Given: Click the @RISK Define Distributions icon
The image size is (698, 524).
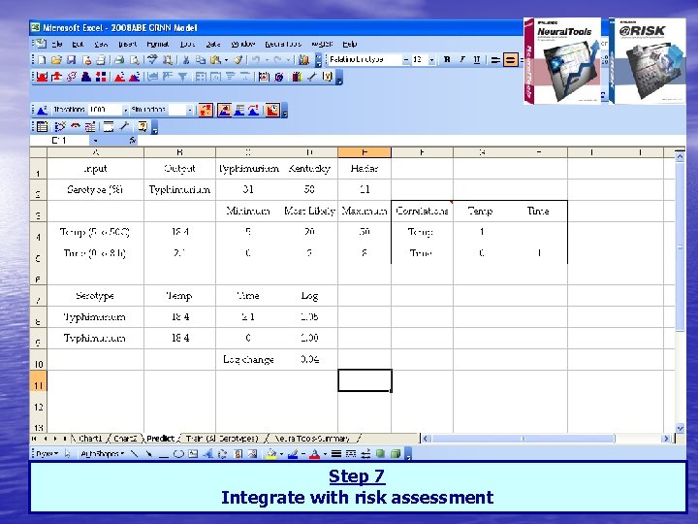Looking at the screenshot, I should point(43,77).
